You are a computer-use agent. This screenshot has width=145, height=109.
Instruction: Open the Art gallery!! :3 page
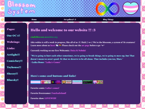point(70,19)
